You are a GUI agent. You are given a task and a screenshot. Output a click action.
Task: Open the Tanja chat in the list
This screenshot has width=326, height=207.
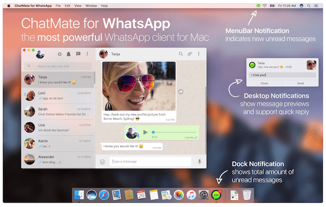point(58,80)
